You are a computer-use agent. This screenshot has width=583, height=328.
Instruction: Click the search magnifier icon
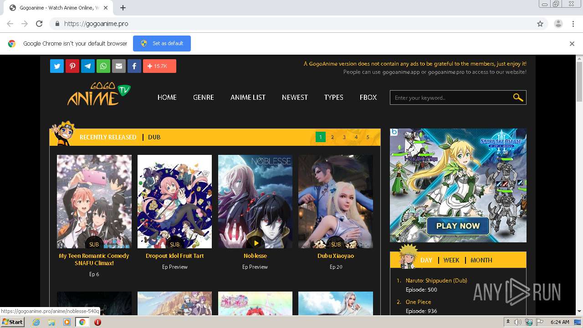click(x=518, y=97)
